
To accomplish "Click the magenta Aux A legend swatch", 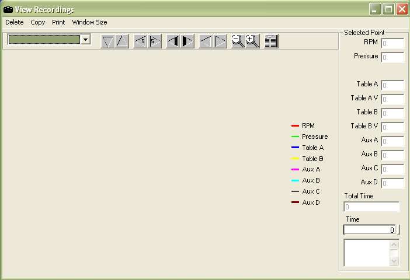I will coord(295,169).
